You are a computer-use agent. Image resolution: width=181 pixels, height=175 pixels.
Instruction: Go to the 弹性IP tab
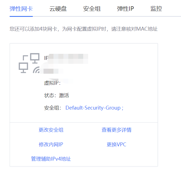coord(125,9)
